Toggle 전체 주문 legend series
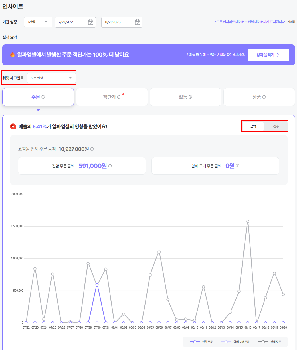Screen dimensions: 297x350 pos(269,342)
